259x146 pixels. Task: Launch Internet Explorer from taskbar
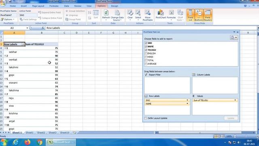coord(15,142)
